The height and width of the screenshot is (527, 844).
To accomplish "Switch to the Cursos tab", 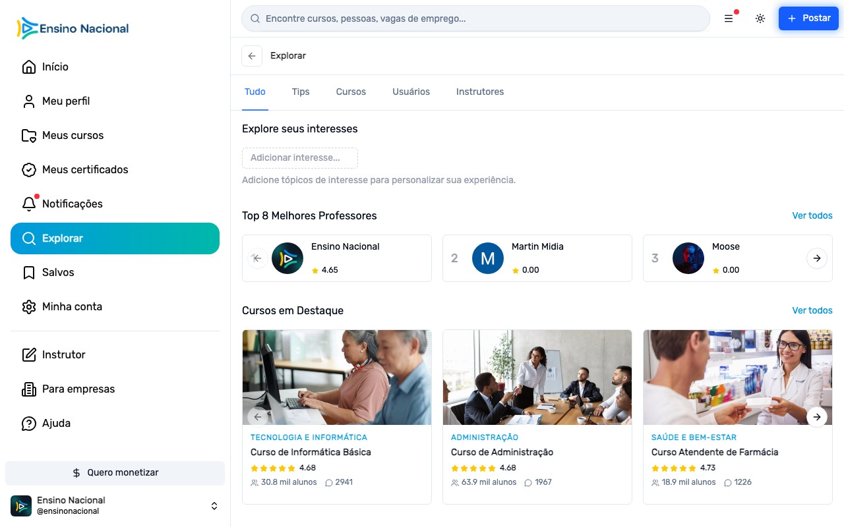I will (x=351, y=92).
